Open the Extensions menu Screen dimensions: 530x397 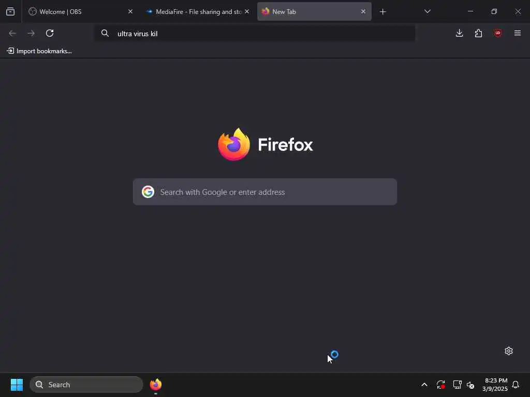point(478,33)
